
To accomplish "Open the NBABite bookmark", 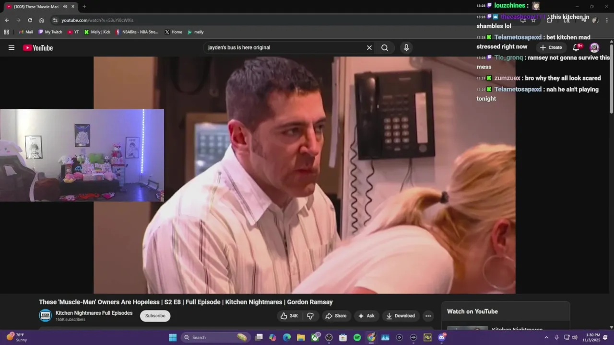I will point(137,32).
